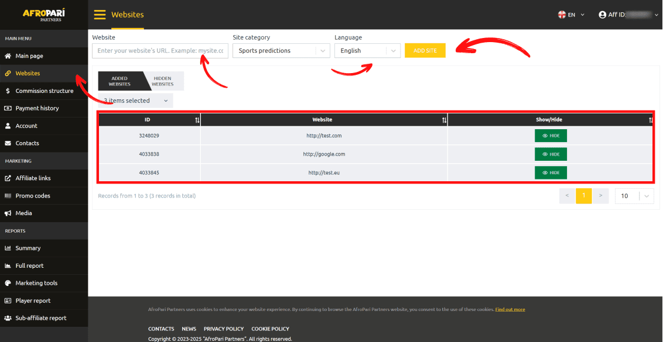This screenshot has height=342, width=663.
Task: Open Main page via home icon
Action: [8, 56]
